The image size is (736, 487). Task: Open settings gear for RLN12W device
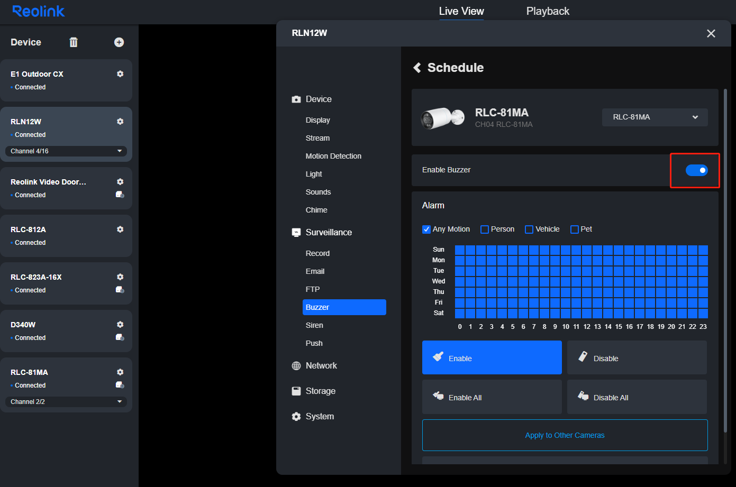pos(120,122)
